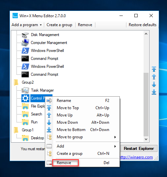Viewport: 167px width, 177px height.
Task: Select the Run entry text
Action: (x=34, y=122)
